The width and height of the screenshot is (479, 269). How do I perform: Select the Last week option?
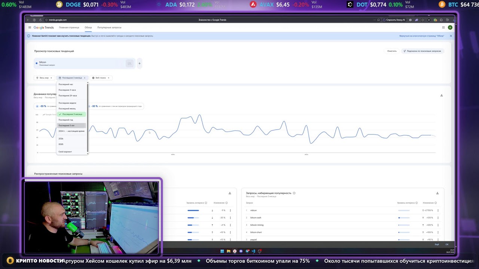(x=71, y=103)
